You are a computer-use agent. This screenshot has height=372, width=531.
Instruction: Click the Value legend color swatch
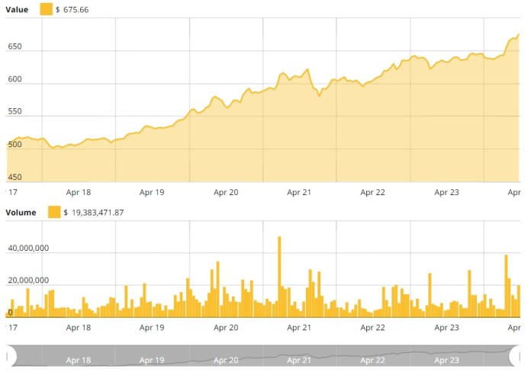(46, 9)
